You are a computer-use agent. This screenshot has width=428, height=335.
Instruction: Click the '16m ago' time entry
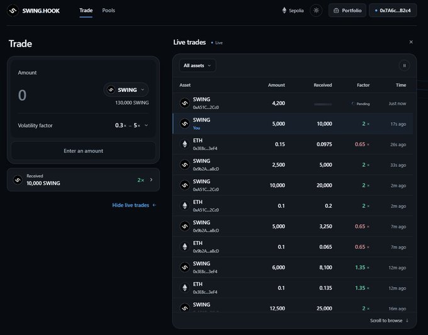(x=397, y=309)
